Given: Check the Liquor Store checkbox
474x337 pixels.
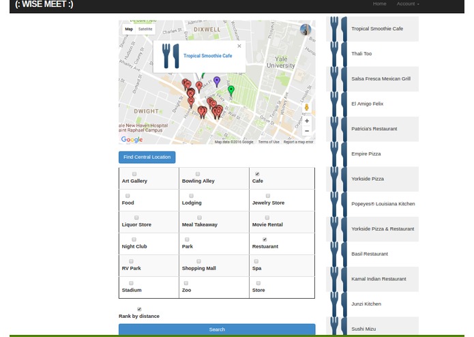Looking at the screenshot, I should tap(136, 218).
